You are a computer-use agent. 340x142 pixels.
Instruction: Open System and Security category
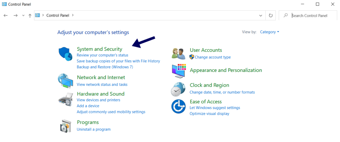point(100,49)
